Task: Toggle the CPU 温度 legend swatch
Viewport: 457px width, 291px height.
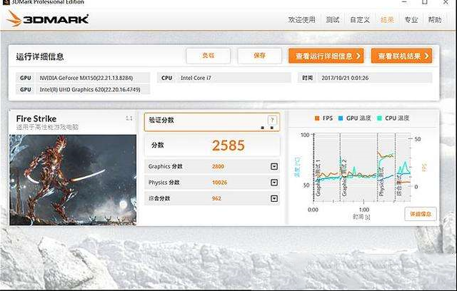Action: click(379, 118)
